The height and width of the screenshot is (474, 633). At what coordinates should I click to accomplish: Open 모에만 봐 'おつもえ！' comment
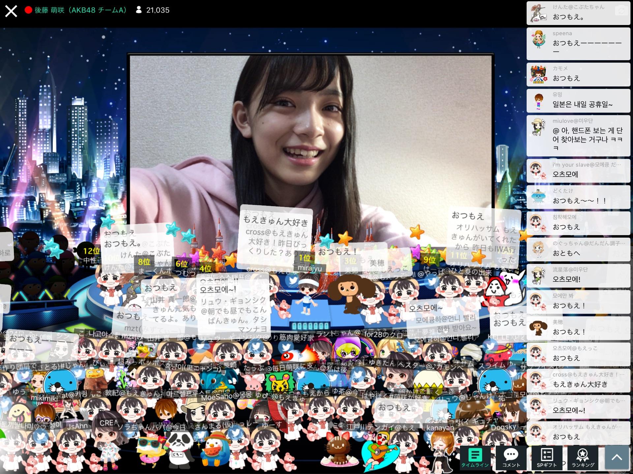[578, 302]
